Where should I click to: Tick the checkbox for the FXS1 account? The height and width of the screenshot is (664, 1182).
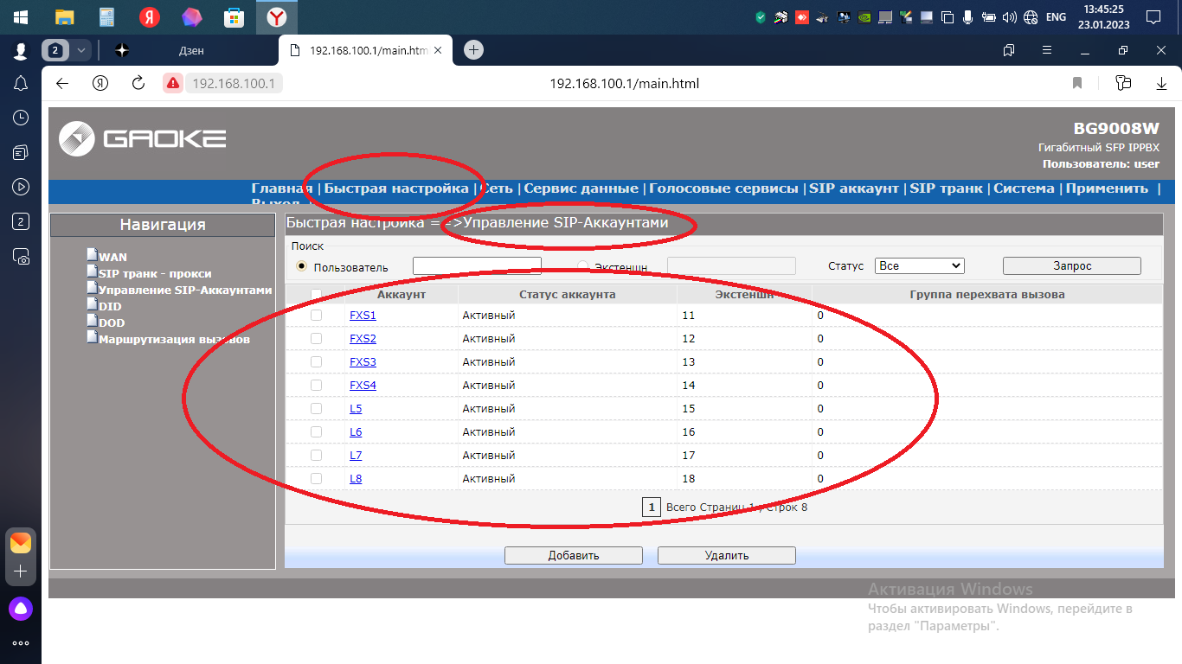tap(316, 316)
